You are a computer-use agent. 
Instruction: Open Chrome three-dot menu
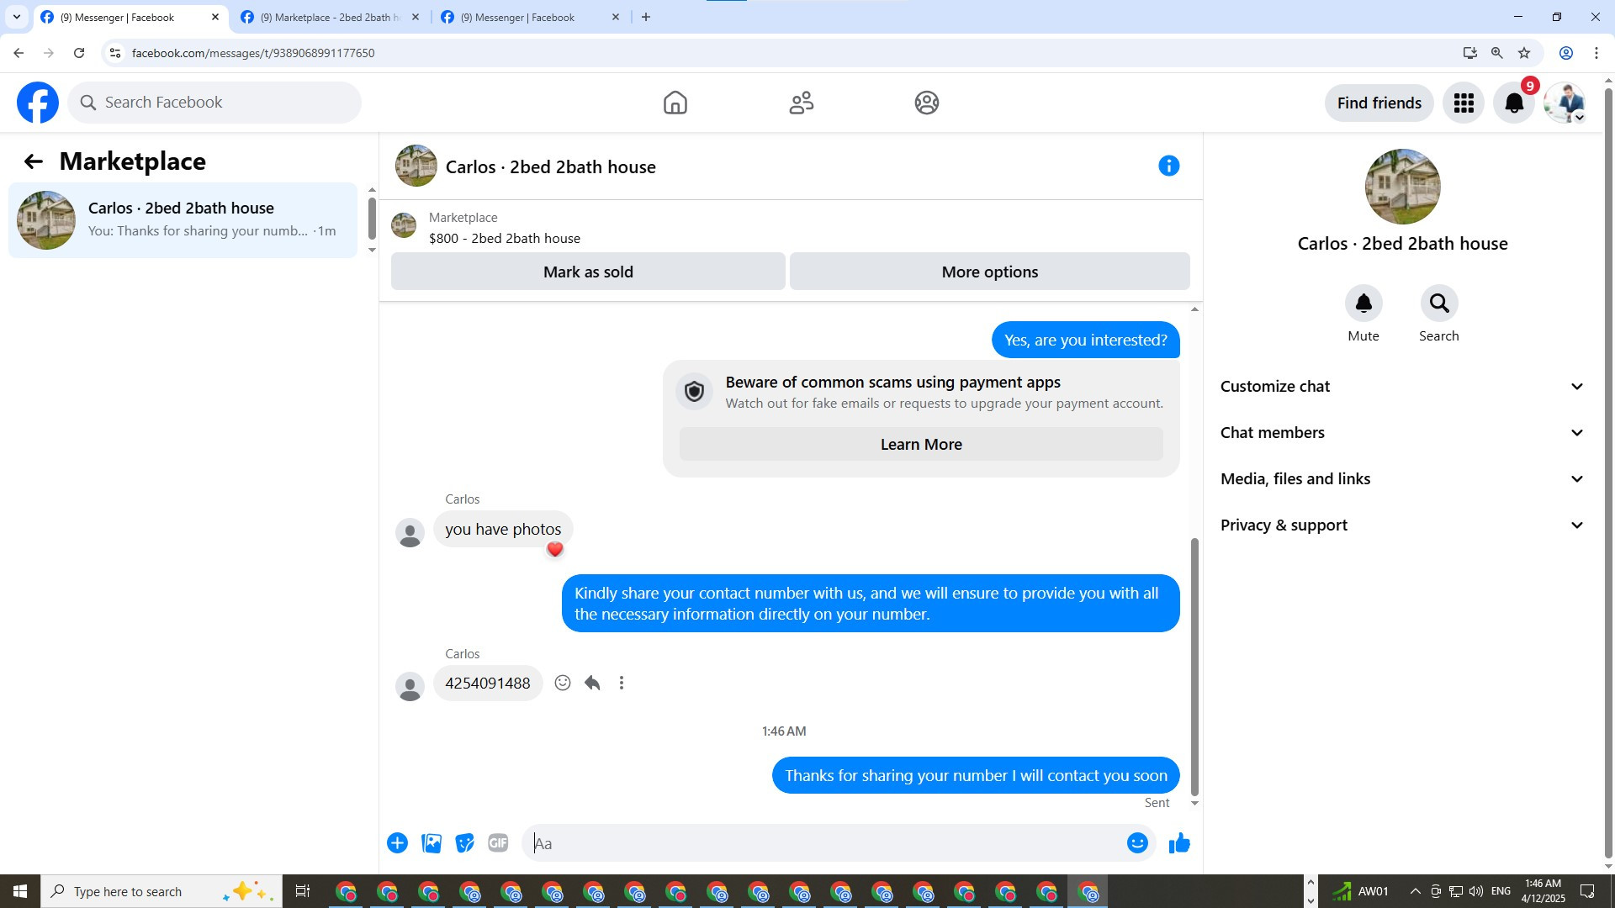click(1596, 53)
